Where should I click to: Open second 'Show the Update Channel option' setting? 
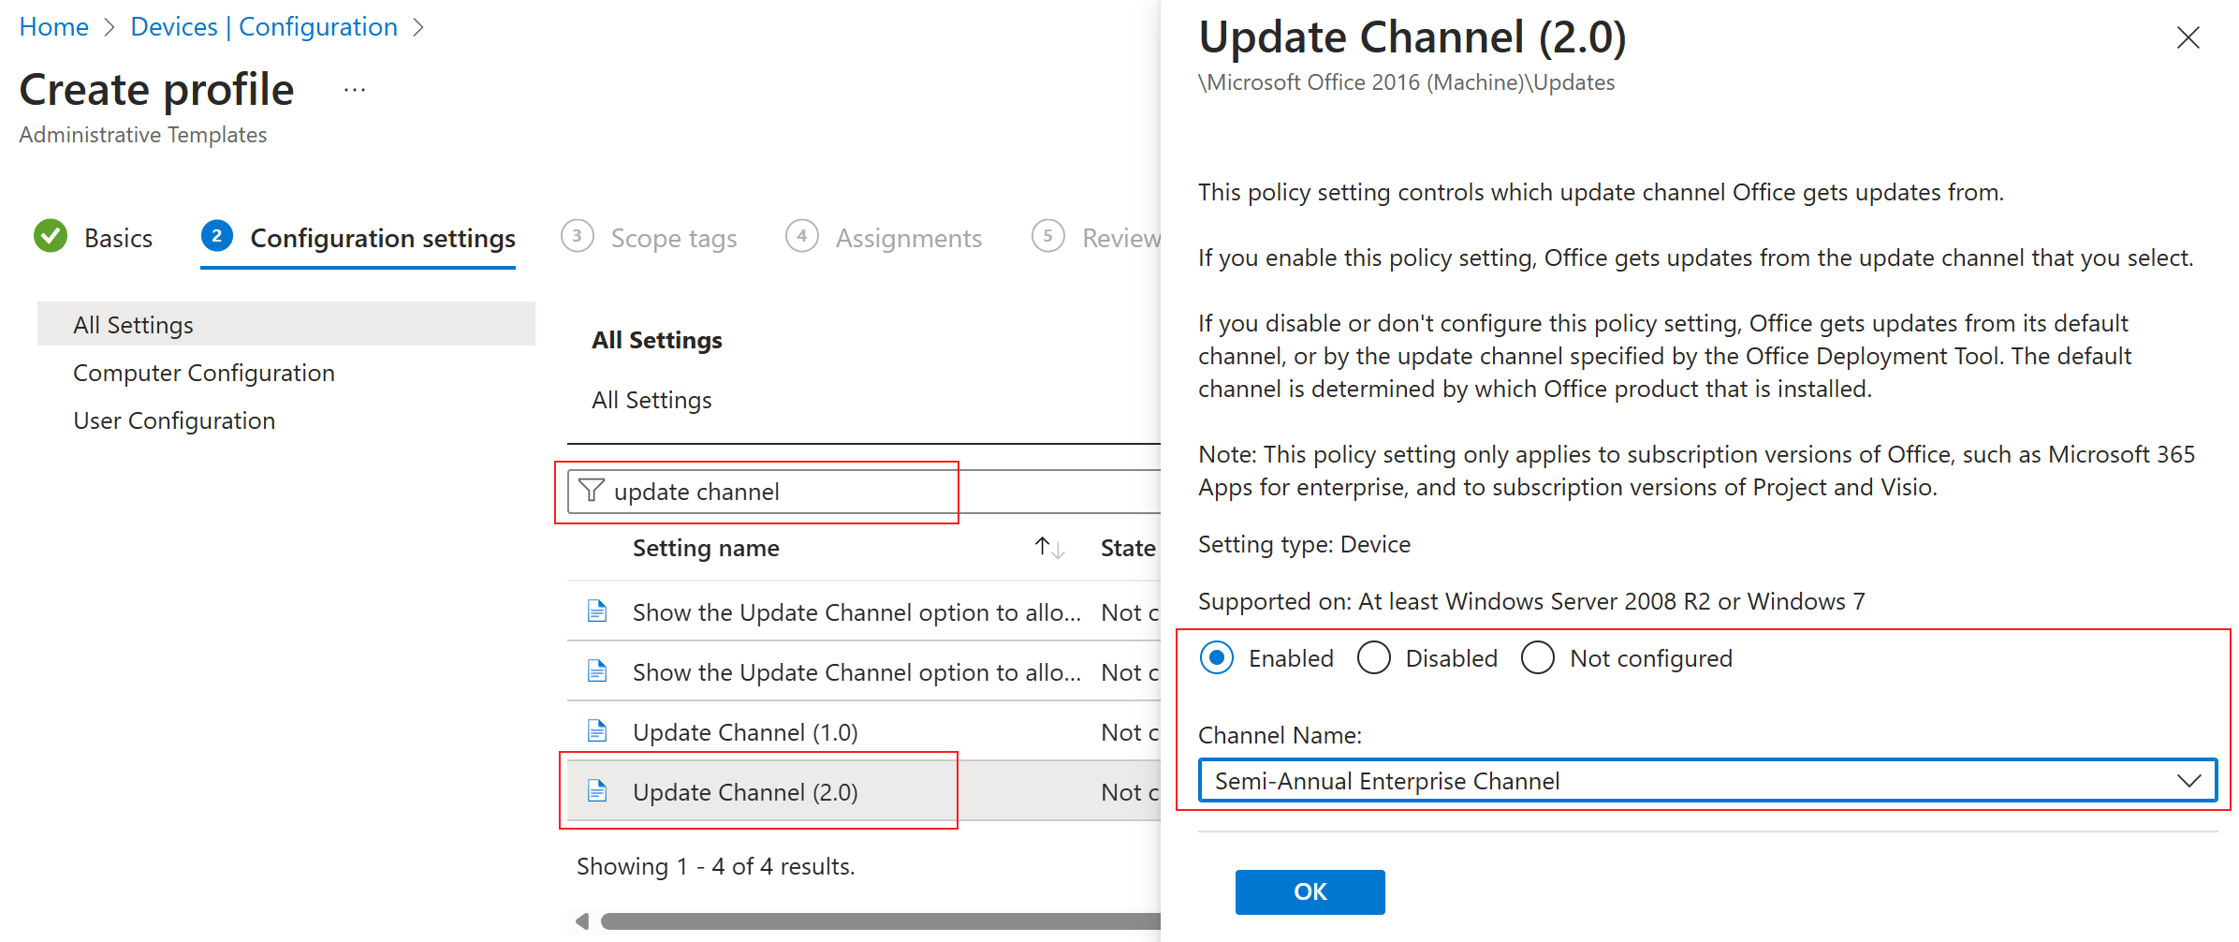point(856,672)
